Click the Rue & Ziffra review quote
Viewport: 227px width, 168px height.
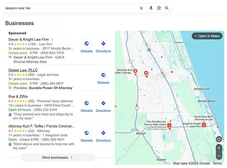(43, 116)
